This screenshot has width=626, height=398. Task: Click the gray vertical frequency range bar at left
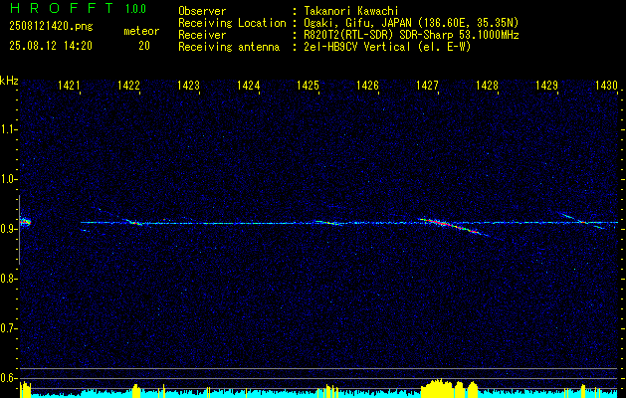(x=19, y=230)
